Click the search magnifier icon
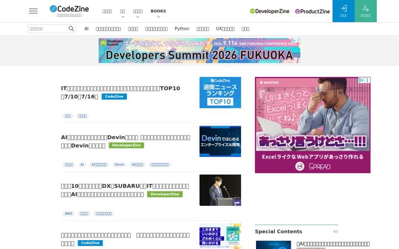 pos(71,29)
